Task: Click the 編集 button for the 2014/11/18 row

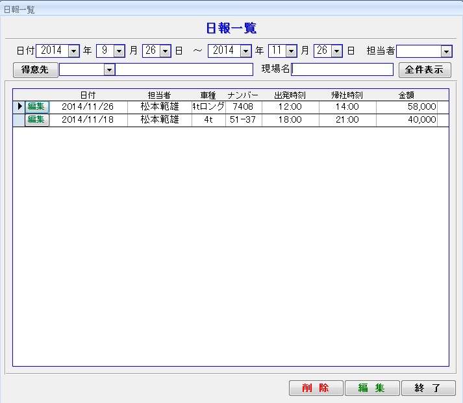Action: pyautogui.click(x=36, y=119)
